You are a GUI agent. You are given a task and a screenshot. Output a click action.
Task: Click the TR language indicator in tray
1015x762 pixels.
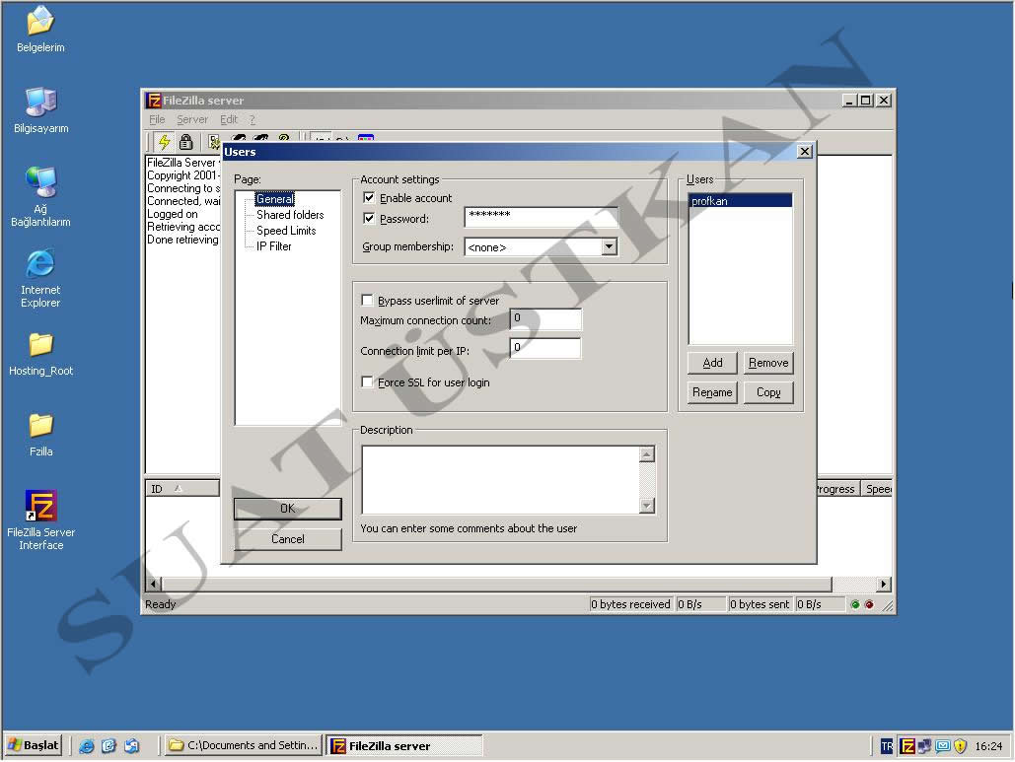click(x=887, y=746)
